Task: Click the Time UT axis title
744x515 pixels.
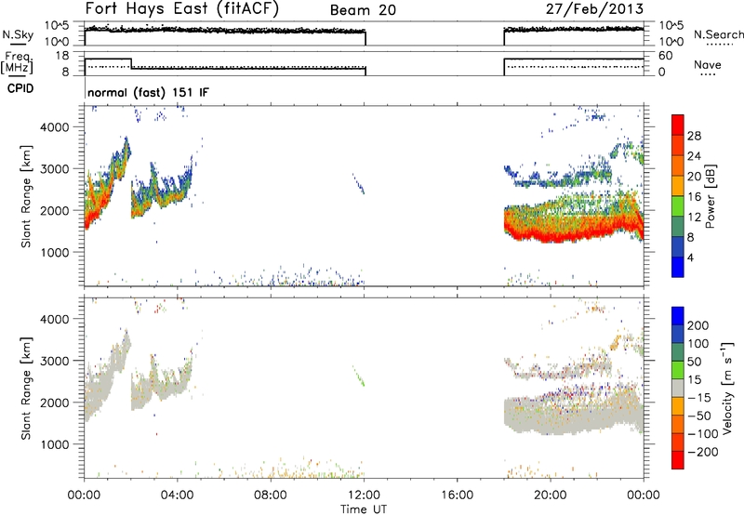Action: (364, 508)
